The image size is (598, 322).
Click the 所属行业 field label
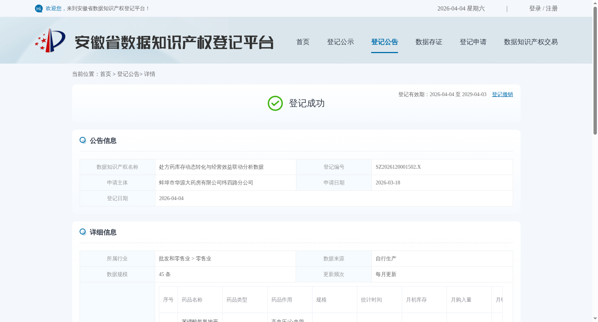[x=117, y=259]
